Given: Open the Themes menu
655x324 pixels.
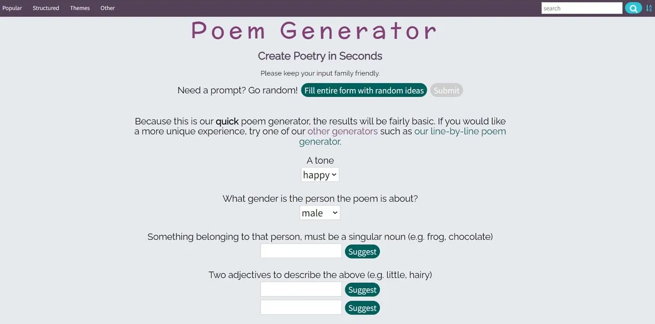Looking at the screenshot, I should click(80, 8).
